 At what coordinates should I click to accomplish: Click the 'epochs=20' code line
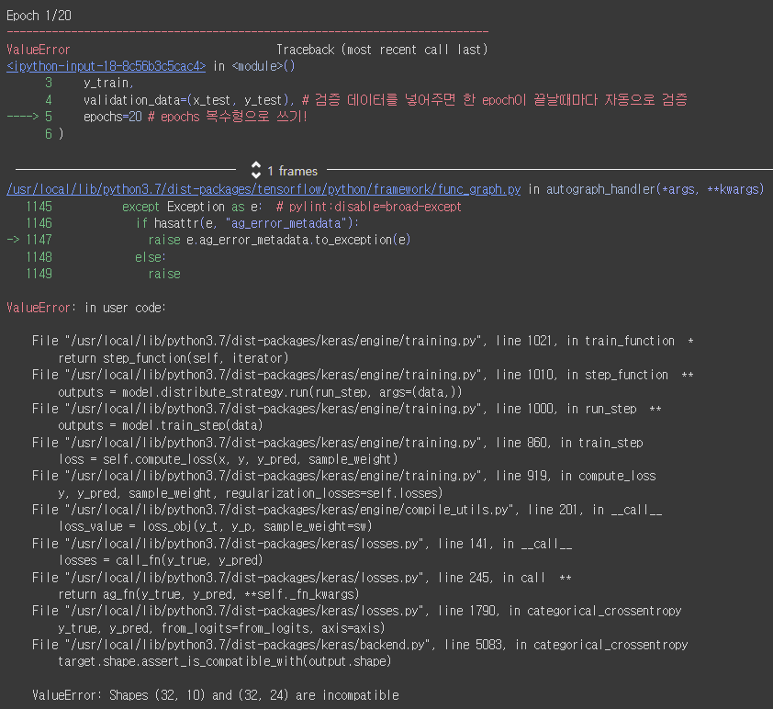[x=196, y=117]
